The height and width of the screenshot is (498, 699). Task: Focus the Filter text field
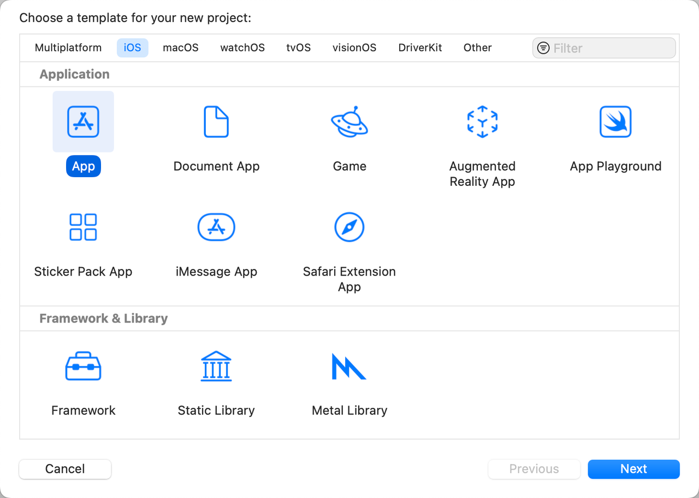[604, 48]
